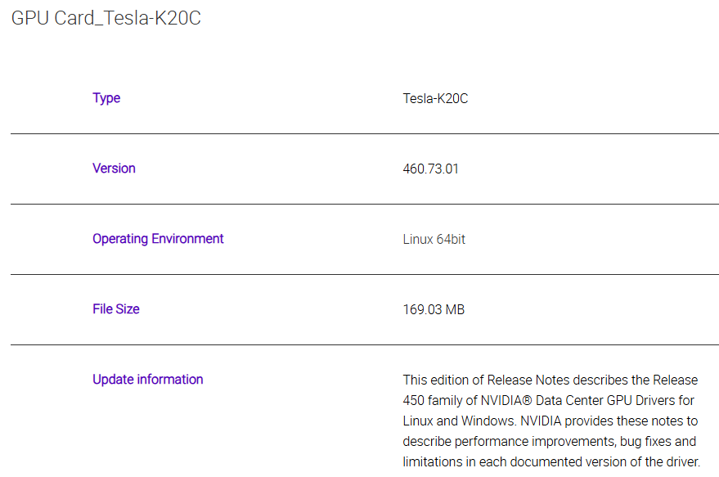719x477 pixels.
Task: Click "limitations in each documented version" text
Action: (517, 462)
